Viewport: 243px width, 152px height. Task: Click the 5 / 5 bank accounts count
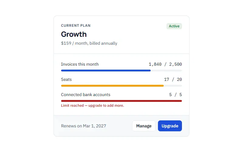coord(176,95)
